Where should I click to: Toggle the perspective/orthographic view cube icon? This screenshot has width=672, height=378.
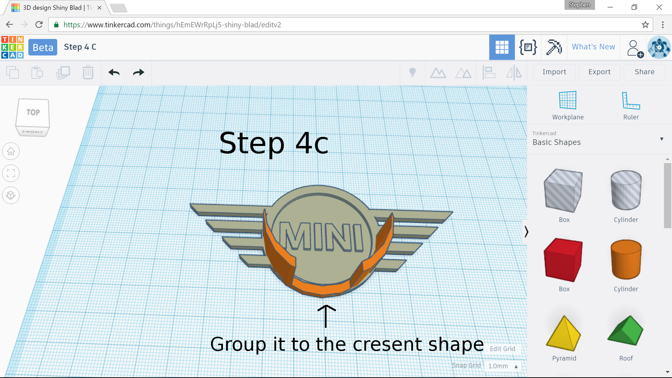pos(11,195)
